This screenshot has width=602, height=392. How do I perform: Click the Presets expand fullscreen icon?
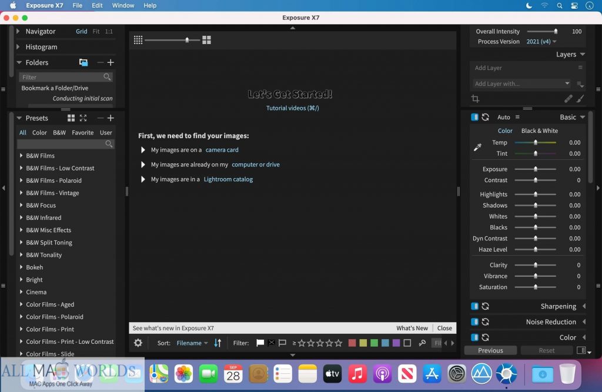(x=83, y=118)
